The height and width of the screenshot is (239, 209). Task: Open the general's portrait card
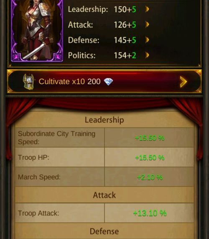[x=37, y=31]
